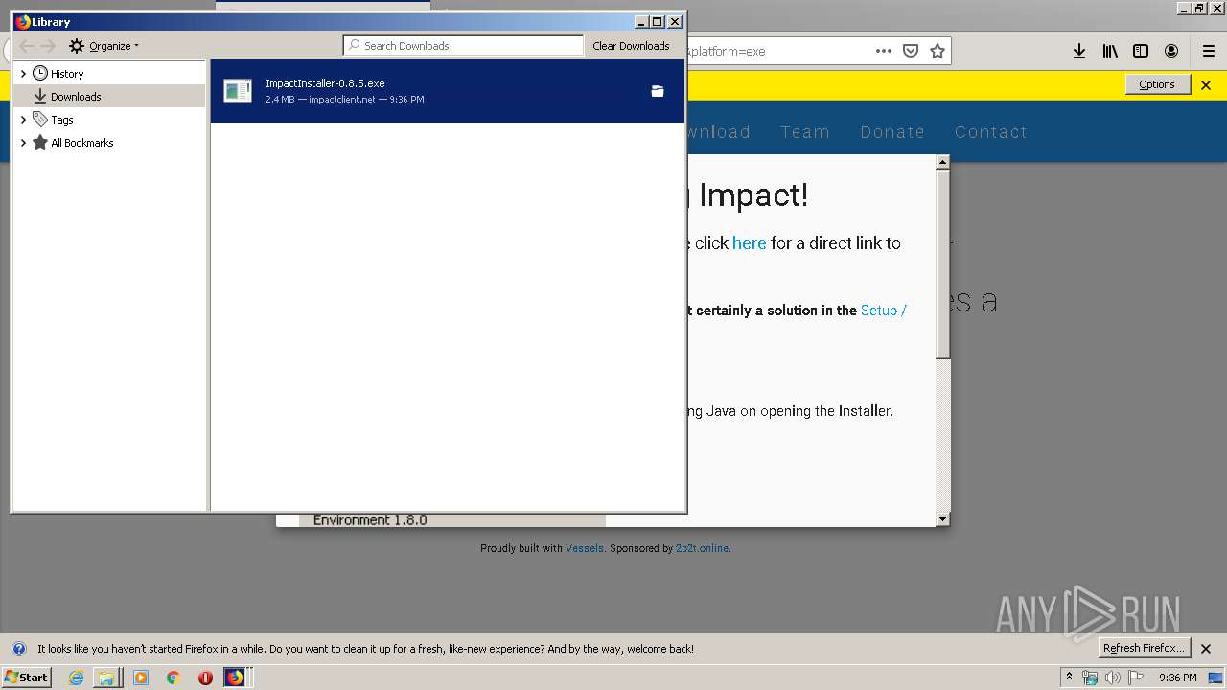Go forward in the Library window
1227x690 pixels.
pyautogui.click(x=49, y=46)
